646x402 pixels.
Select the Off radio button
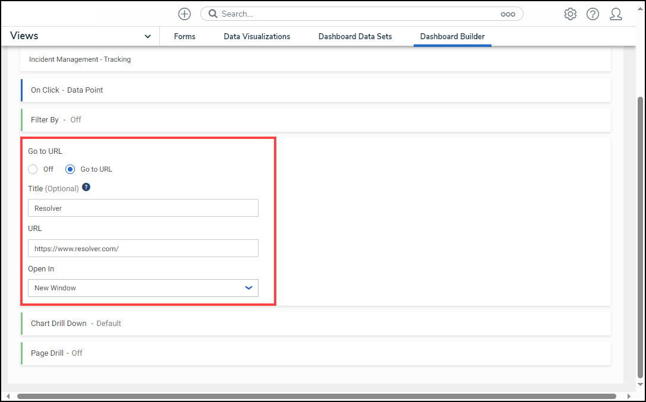(x=33, y=169)
